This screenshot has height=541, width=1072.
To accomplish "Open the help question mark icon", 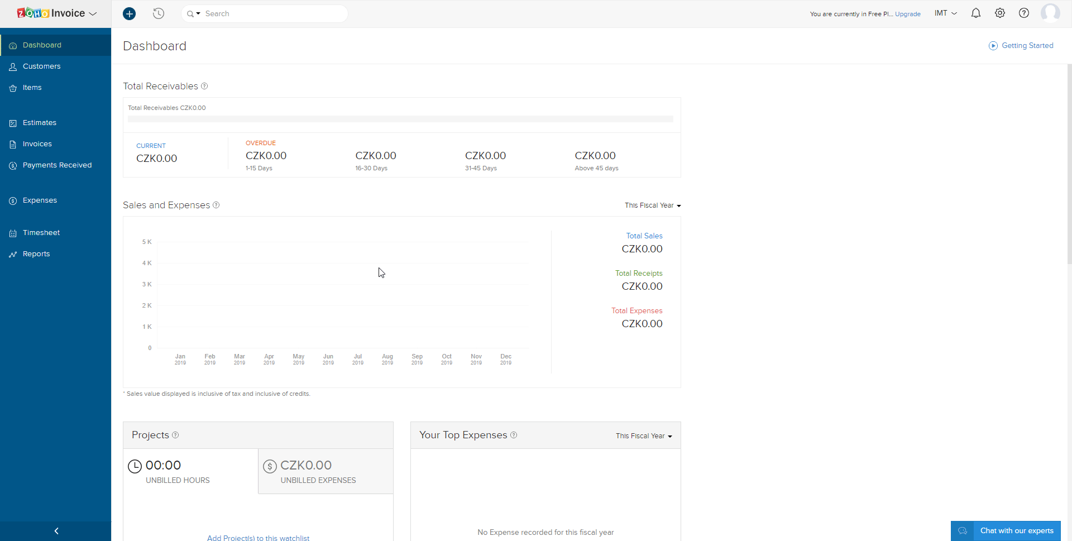I will pos(1023,13).
